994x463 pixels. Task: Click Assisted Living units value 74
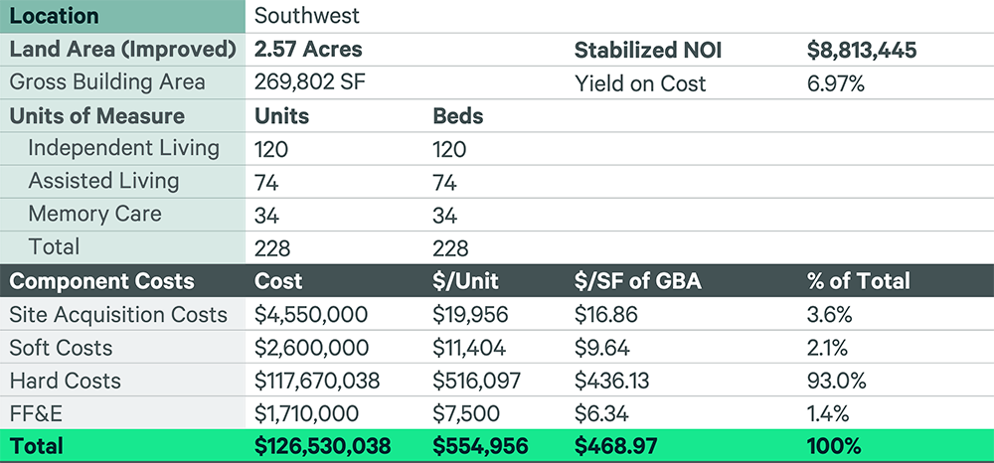click(266, 183)
